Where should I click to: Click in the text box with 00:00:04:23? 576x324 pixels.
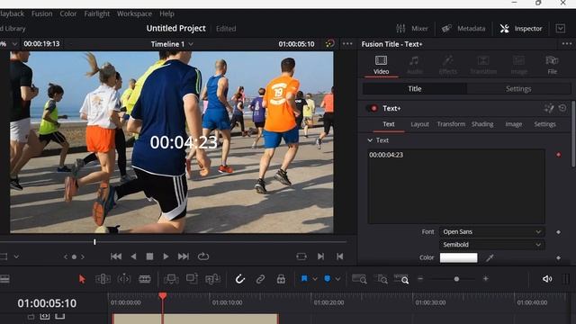click(x=456, y=186)
